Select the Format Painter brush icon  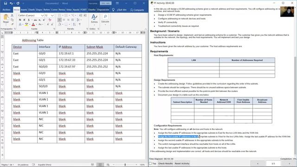[x=12, y=24]
